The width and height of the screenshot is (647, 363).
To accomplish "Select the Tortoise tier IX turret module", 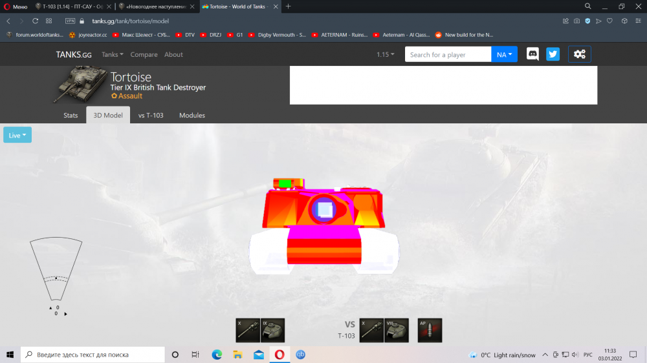I will click(273, 330).
